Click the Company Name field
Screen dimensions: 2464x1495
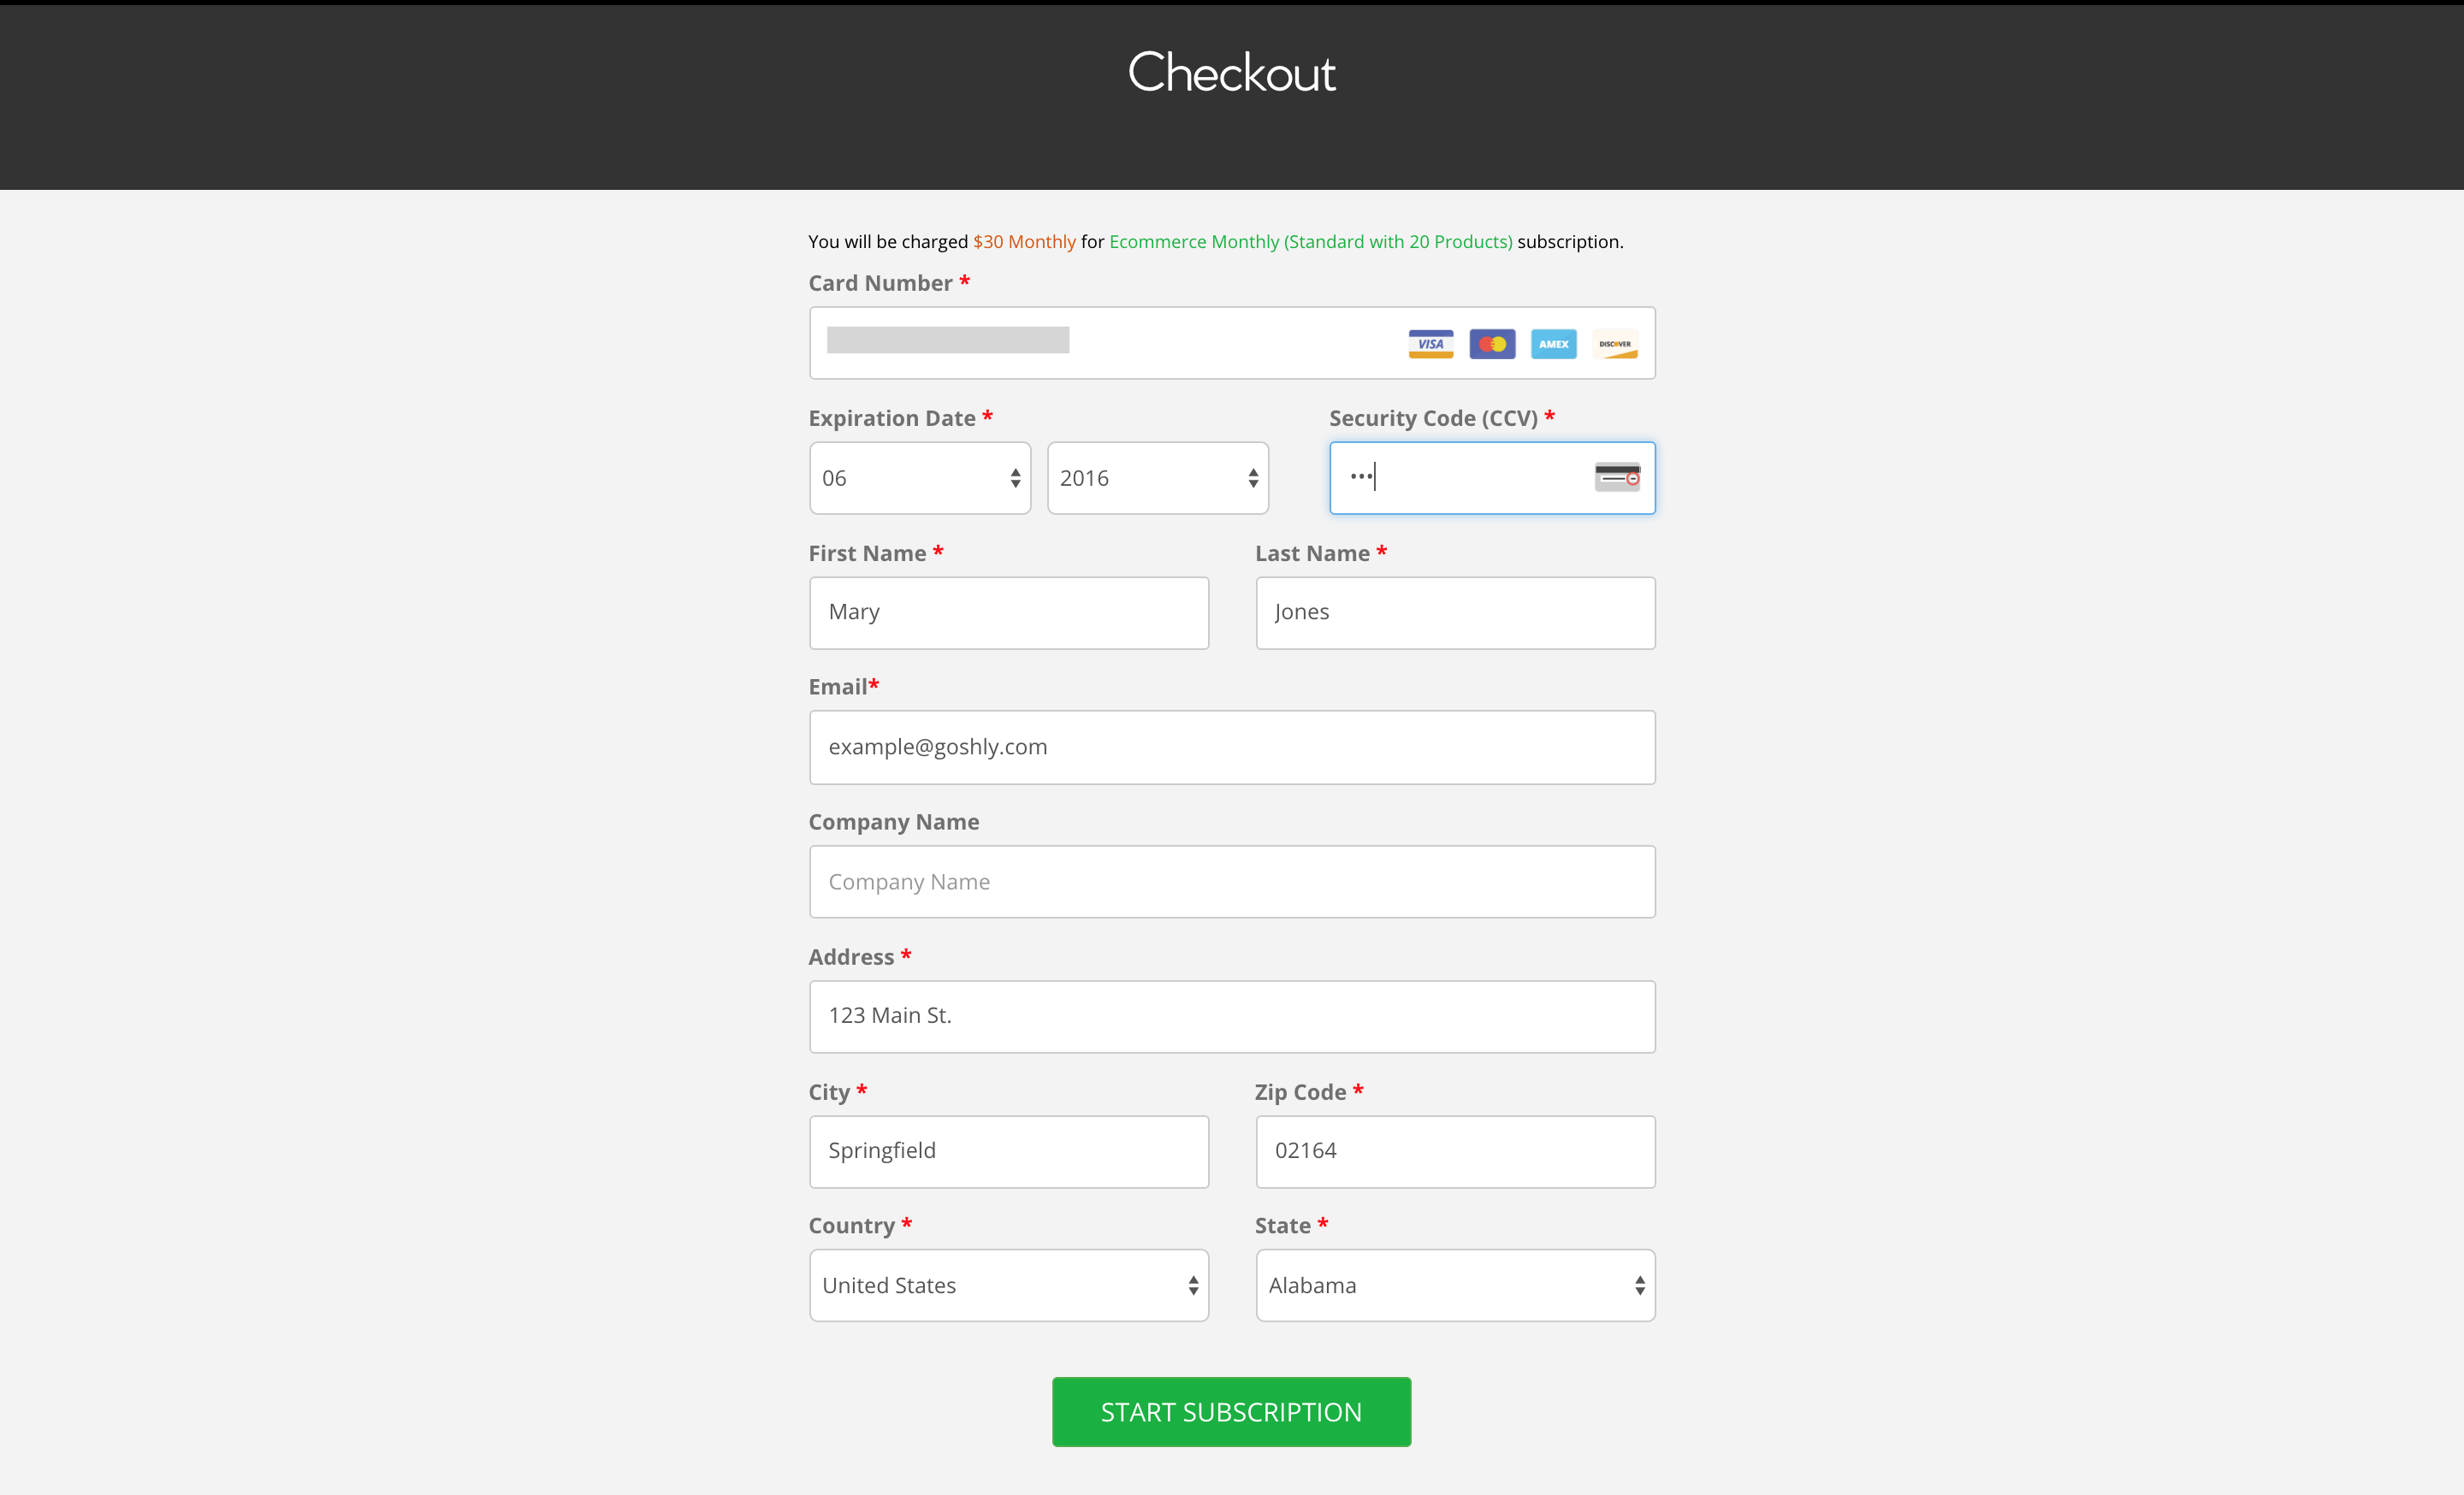[1232, 883]
